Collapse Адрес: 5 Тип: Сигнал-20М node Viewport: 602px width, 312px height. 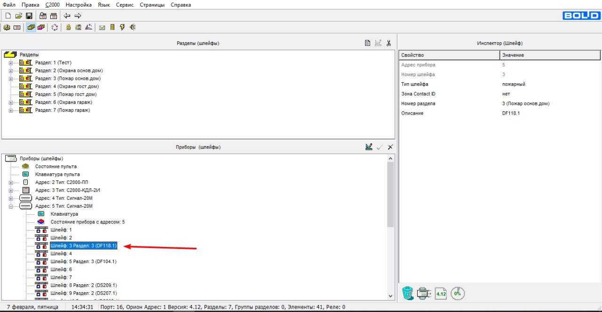point(11,206)
